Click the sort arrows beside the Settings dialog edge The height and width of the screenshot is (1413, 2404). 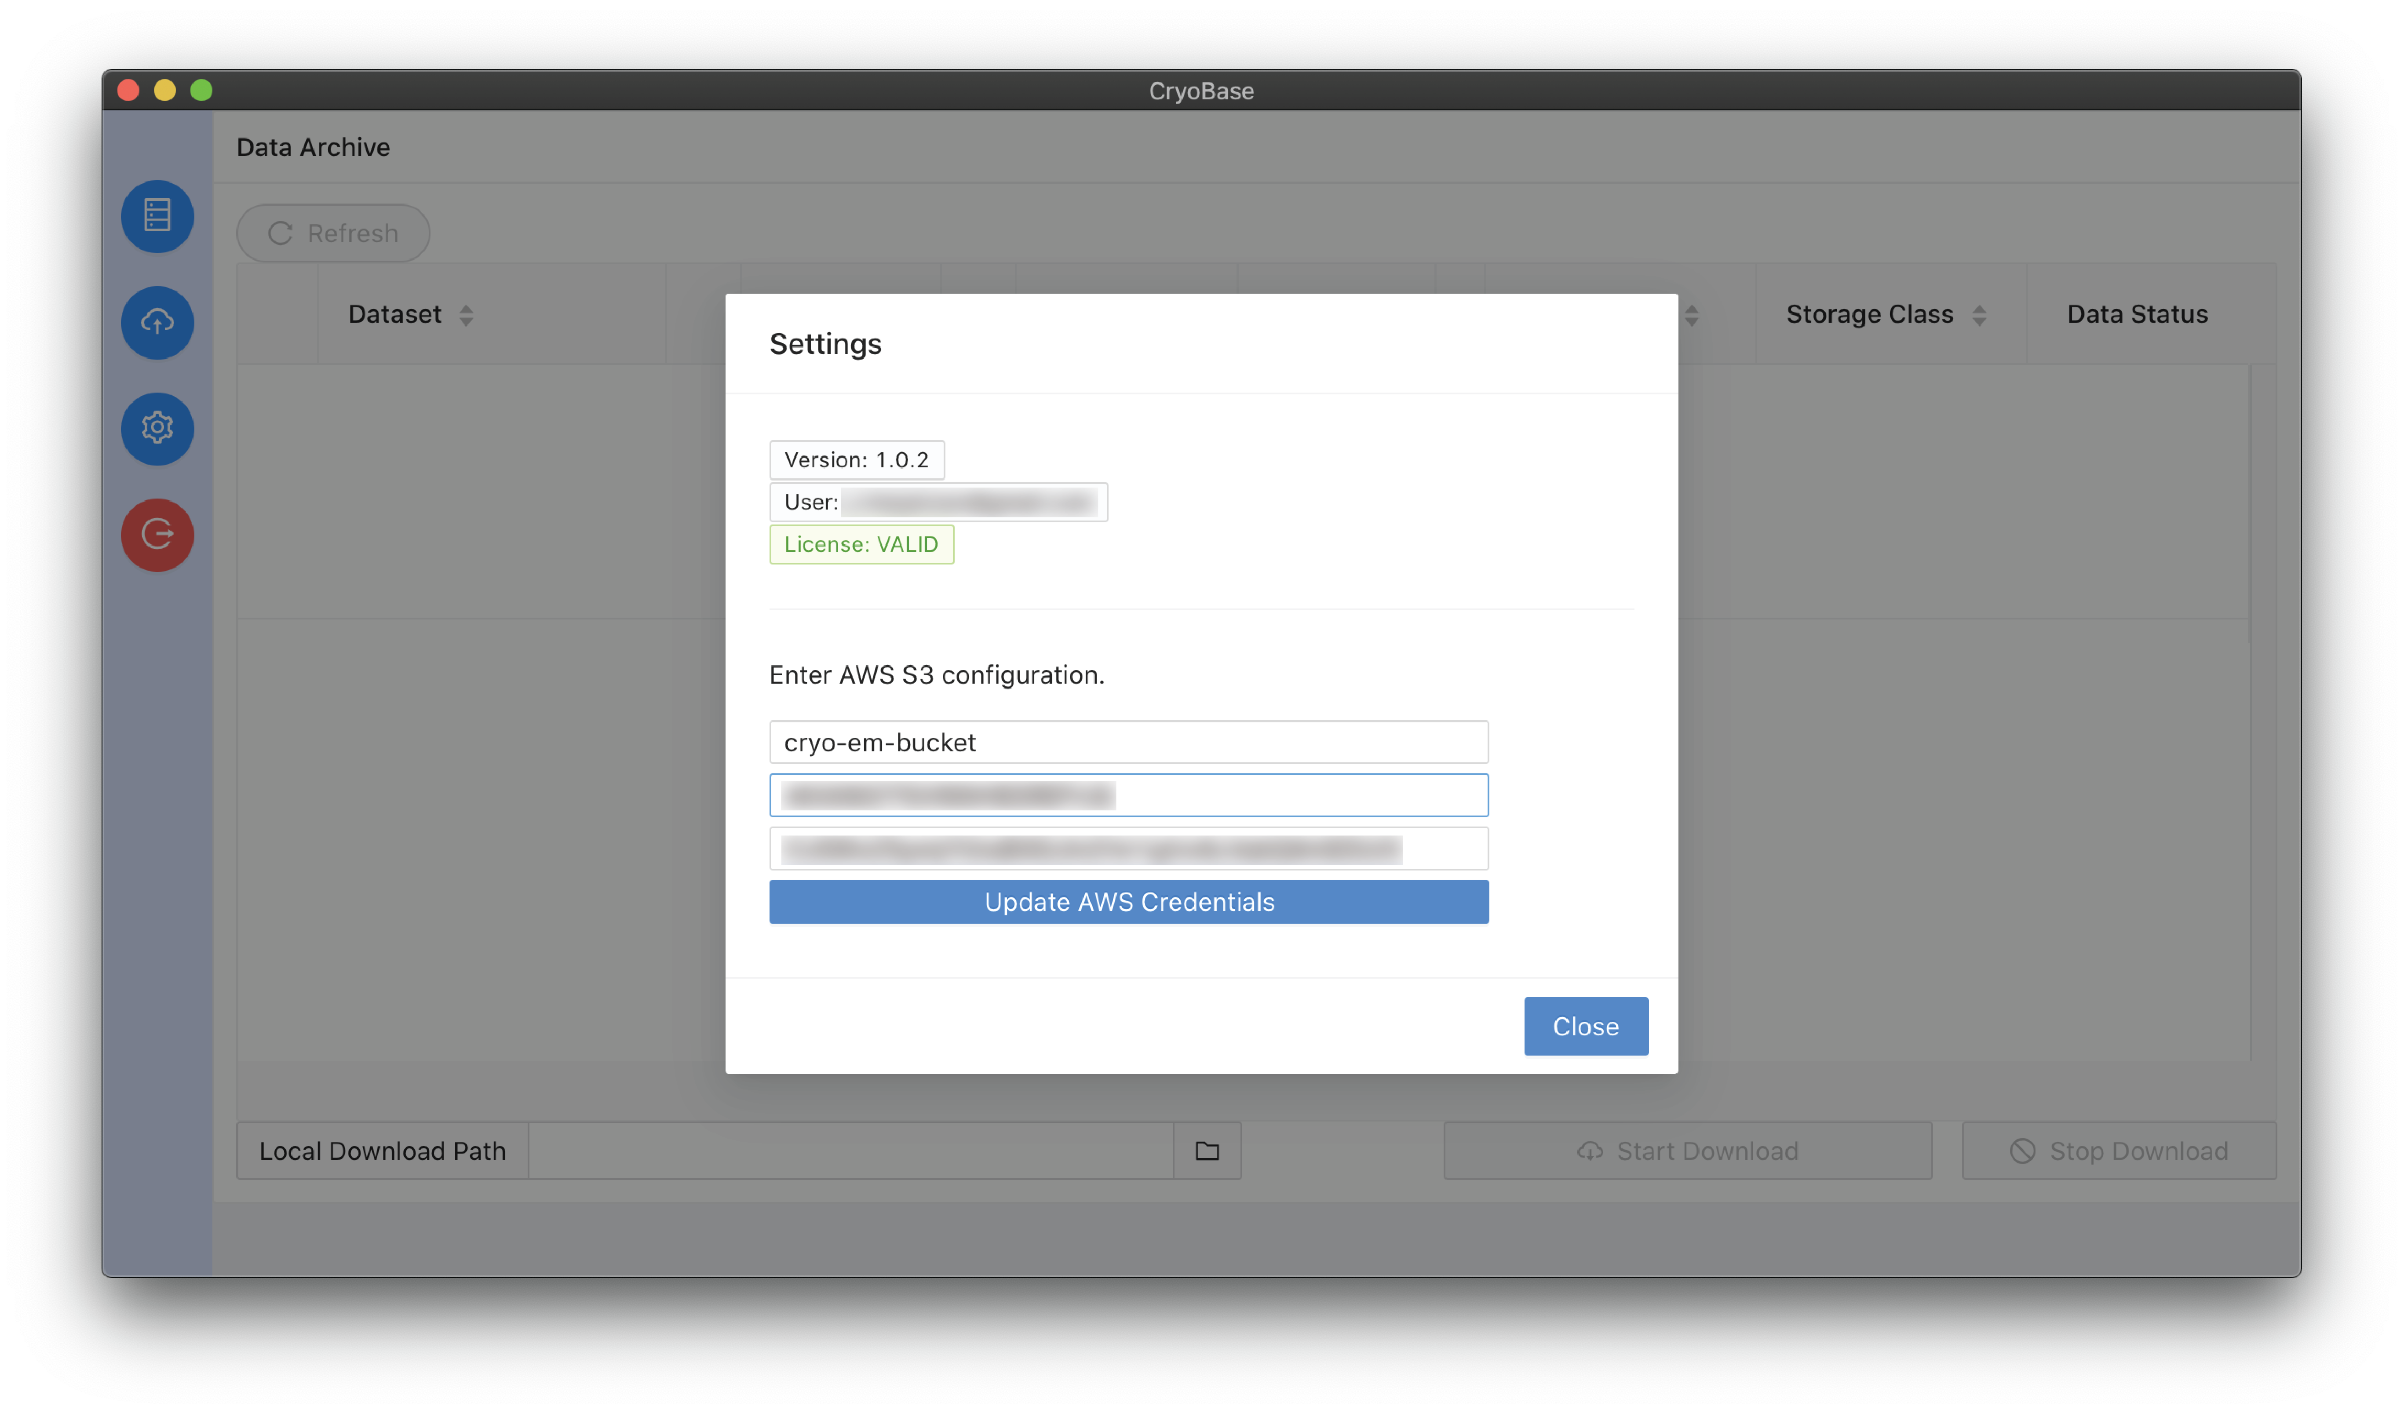click(x=1691, y=315)
